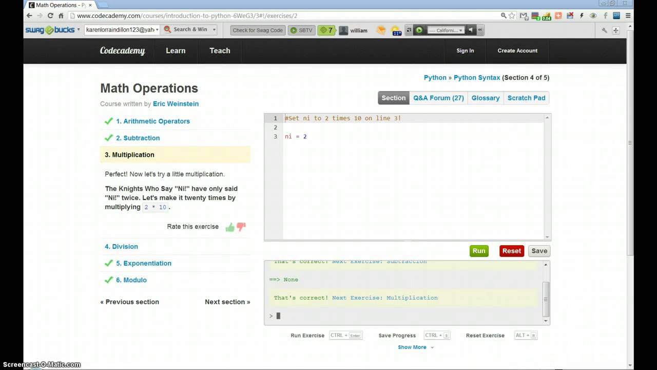Screen dimensions: 657x370
Task: Open exercise 5. Exponentiation
Action: [144, 263]
